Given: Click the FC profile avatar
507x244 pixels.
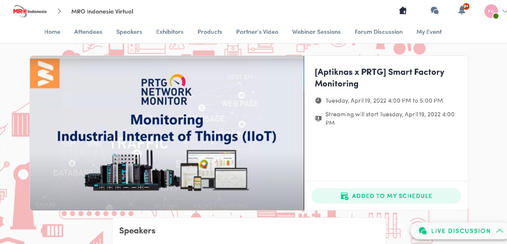Looking at the screenshot, I should pos(491,11).
